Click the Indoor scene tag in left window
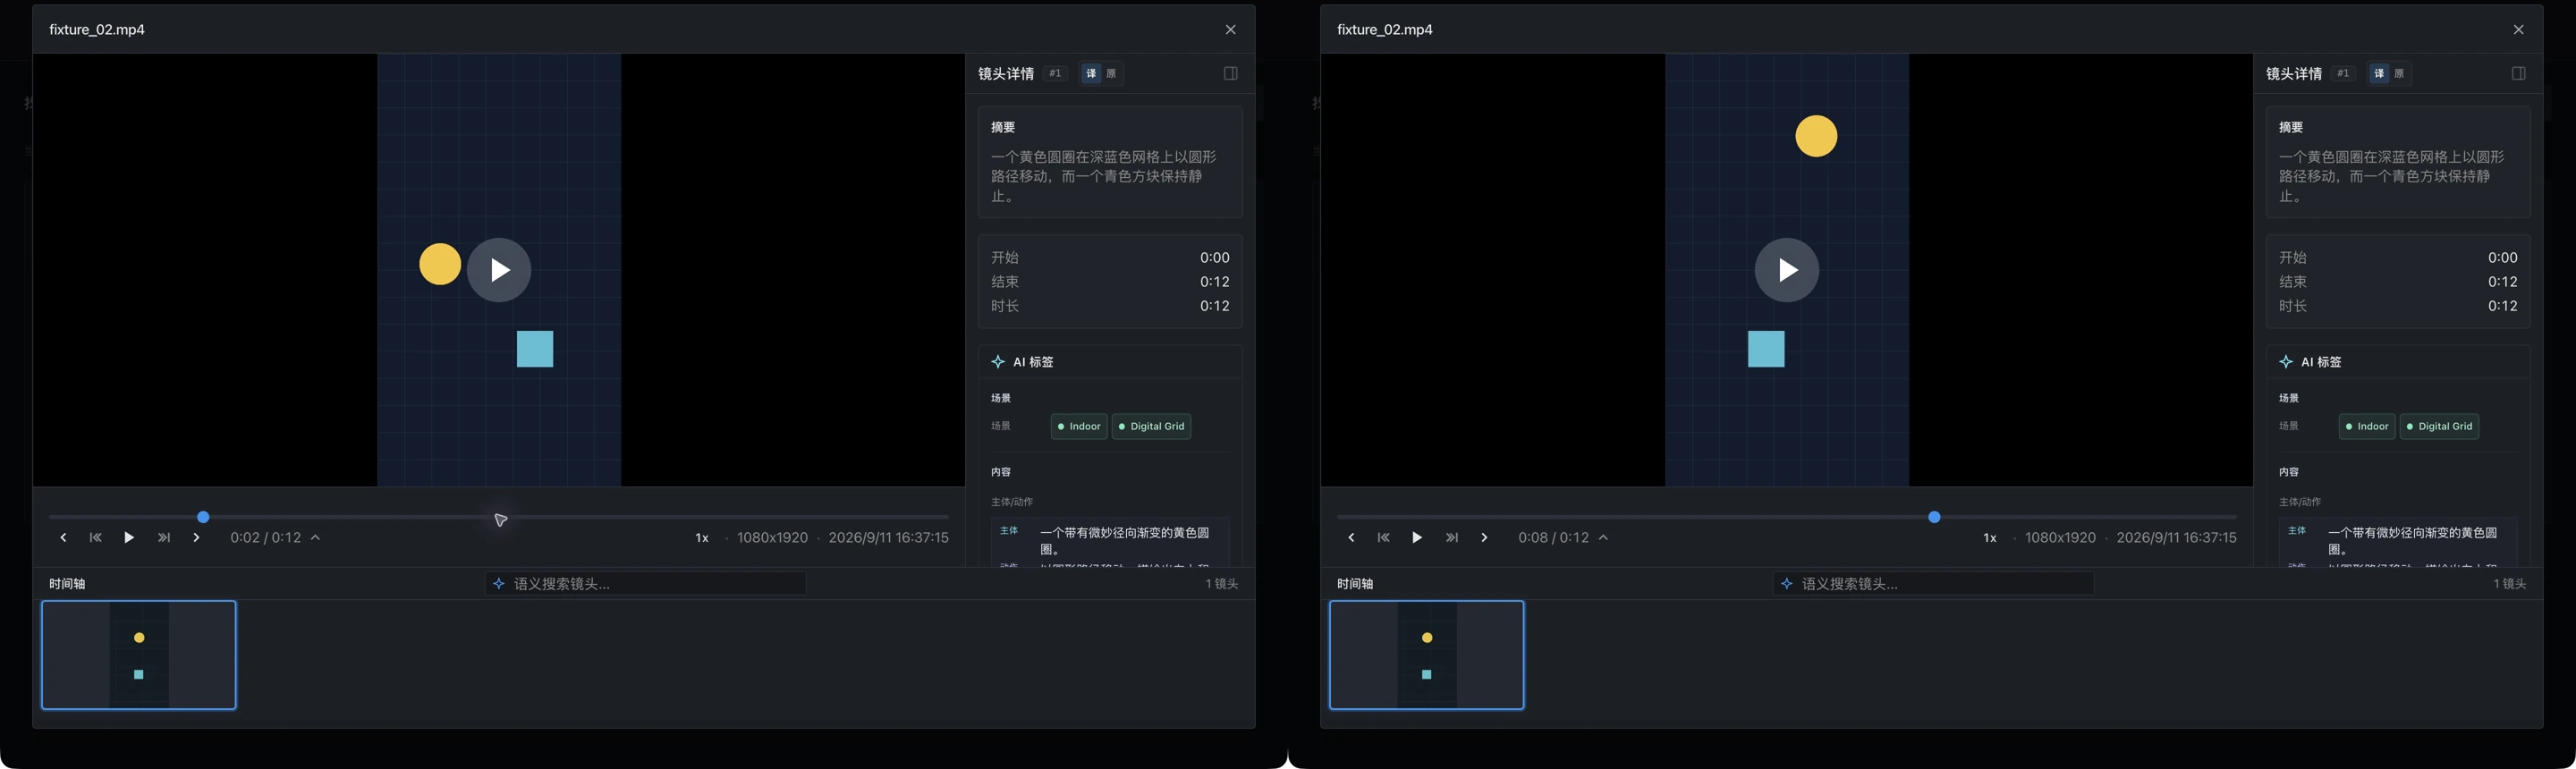2576x769 pixels. point(1079,427)
